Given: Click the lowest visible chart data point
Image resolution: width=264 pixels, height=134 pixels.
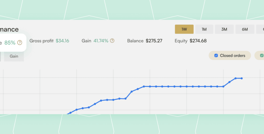Looking at the screenshot, I should coord(70,113).
